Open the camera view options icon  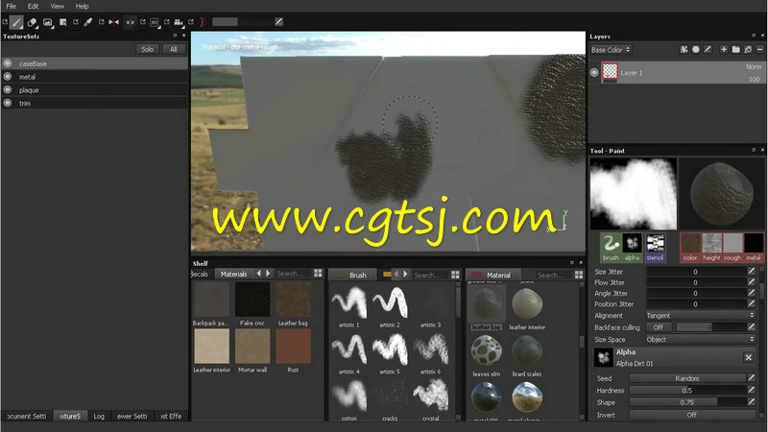coord(179,22)
